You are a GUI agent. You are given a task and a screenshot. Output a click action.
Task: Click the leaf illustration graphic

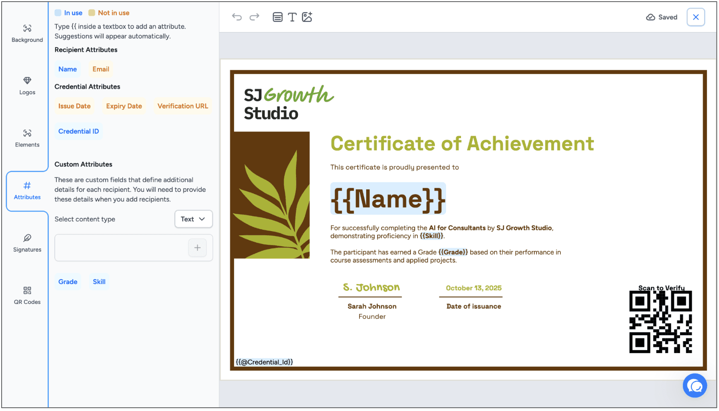click(272, 195)
